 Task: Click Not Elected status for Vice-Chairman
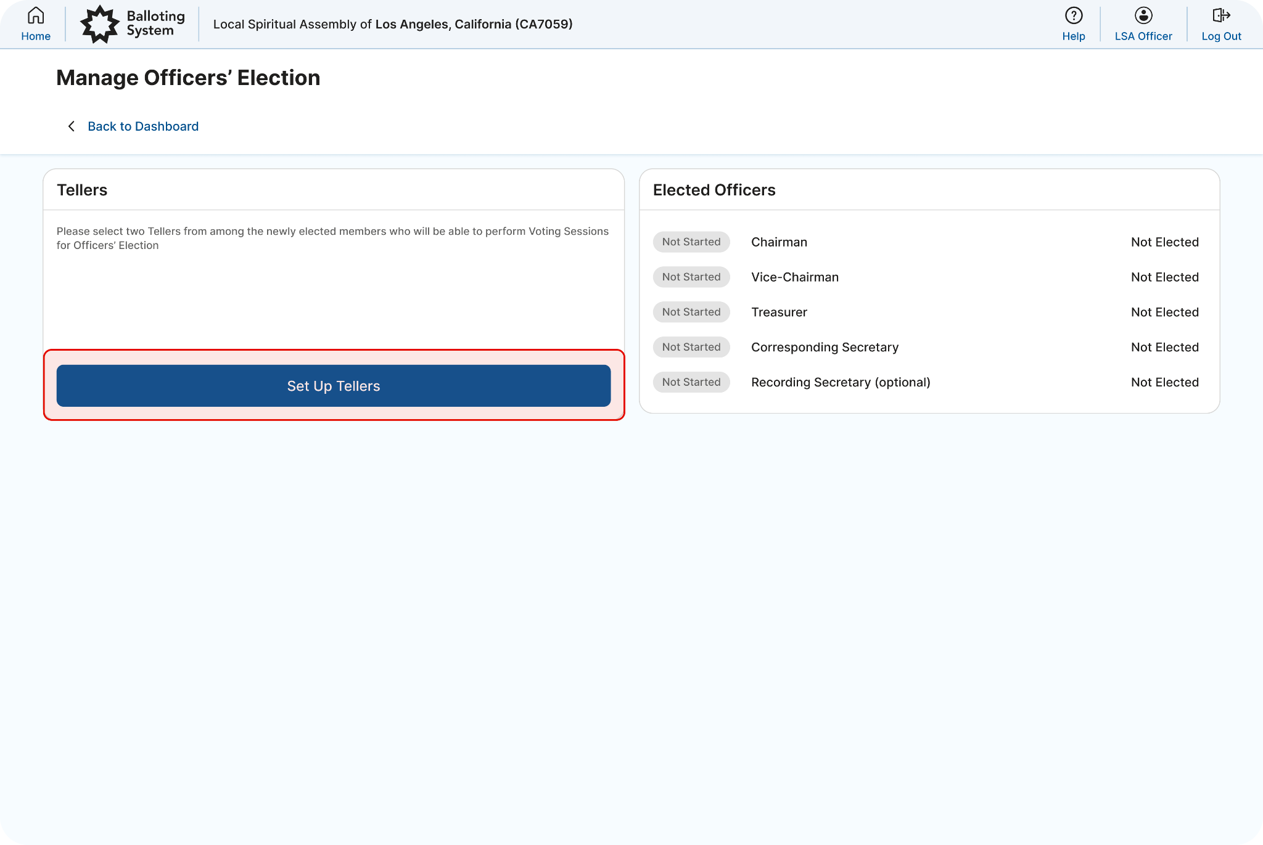click(x=1164, y=277)
